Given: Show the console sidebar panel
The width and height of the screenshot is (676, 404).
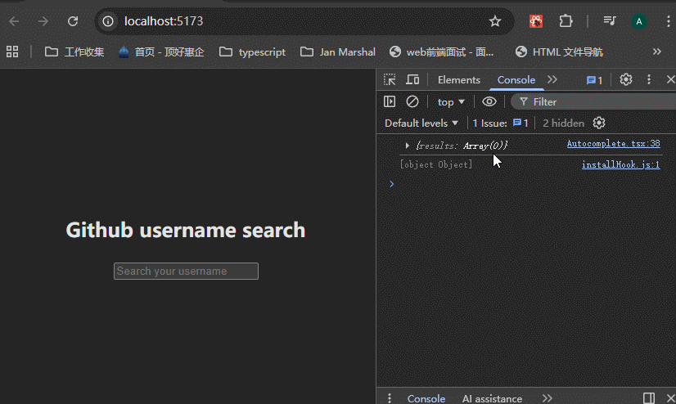Looking at the screenshot, I should [390, 101].
